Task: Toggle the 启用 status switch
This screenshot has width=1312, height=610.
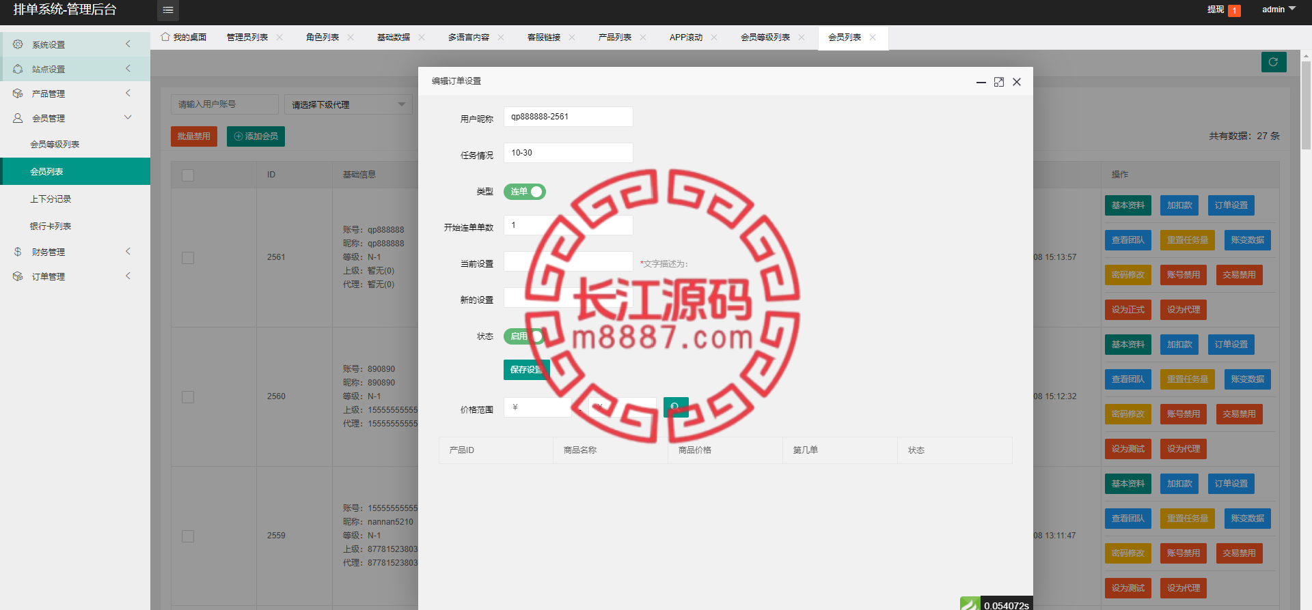Action: [525, 336]
